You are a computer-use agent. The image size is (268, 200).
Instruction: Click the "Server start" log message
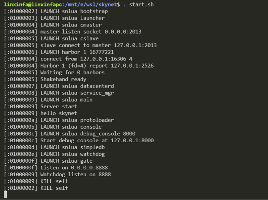[x=58, y=106]
